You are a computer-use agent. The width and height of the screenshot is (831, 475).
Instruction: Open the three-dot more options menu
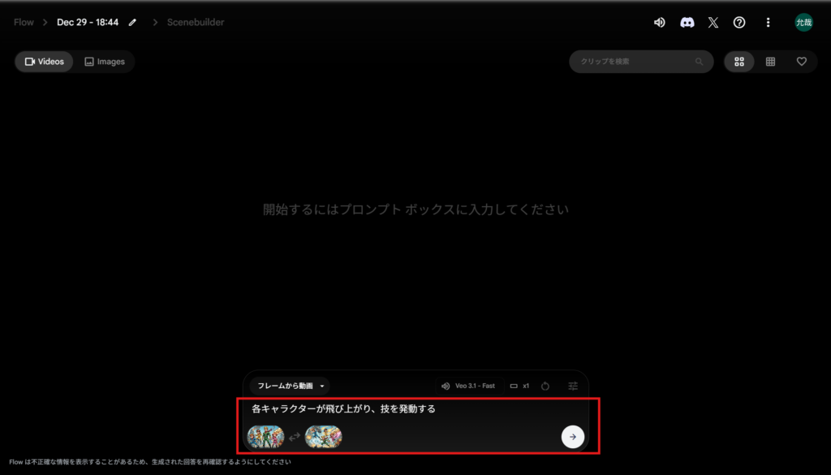point(768,23)
